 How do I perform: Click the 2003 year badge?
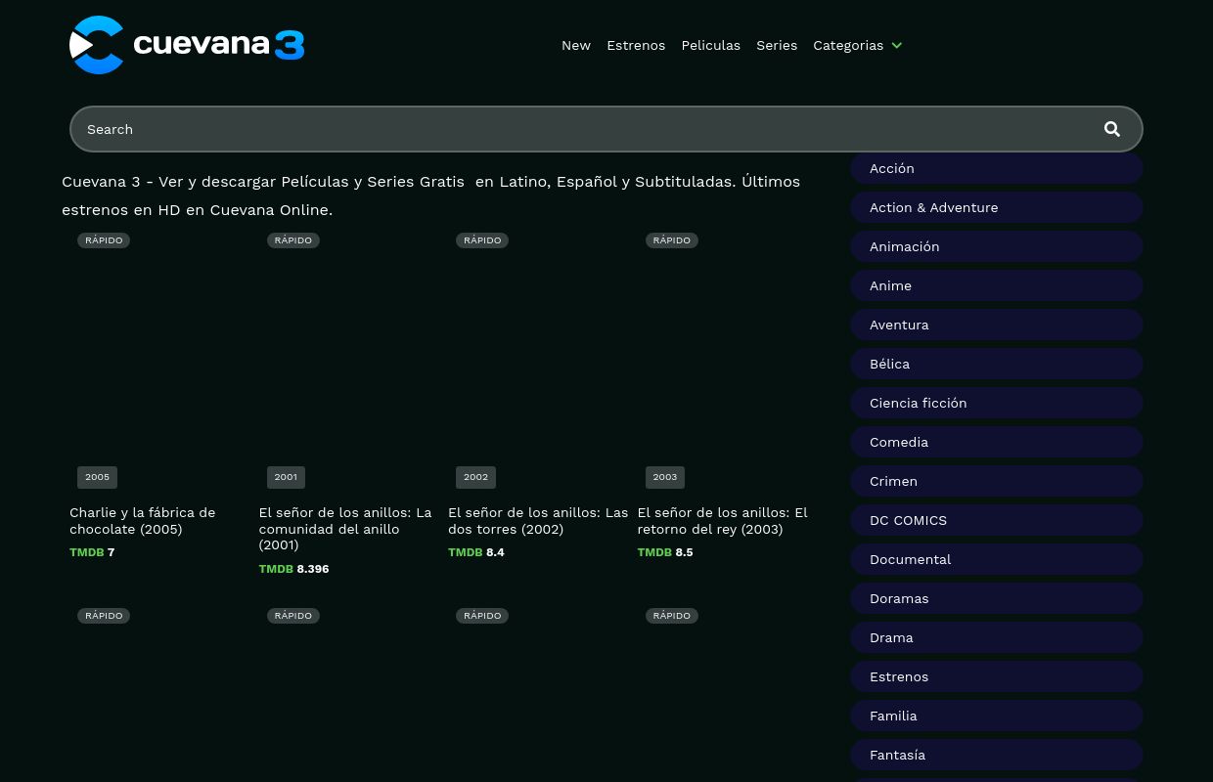pyautogui.click(x=665, y=477)
